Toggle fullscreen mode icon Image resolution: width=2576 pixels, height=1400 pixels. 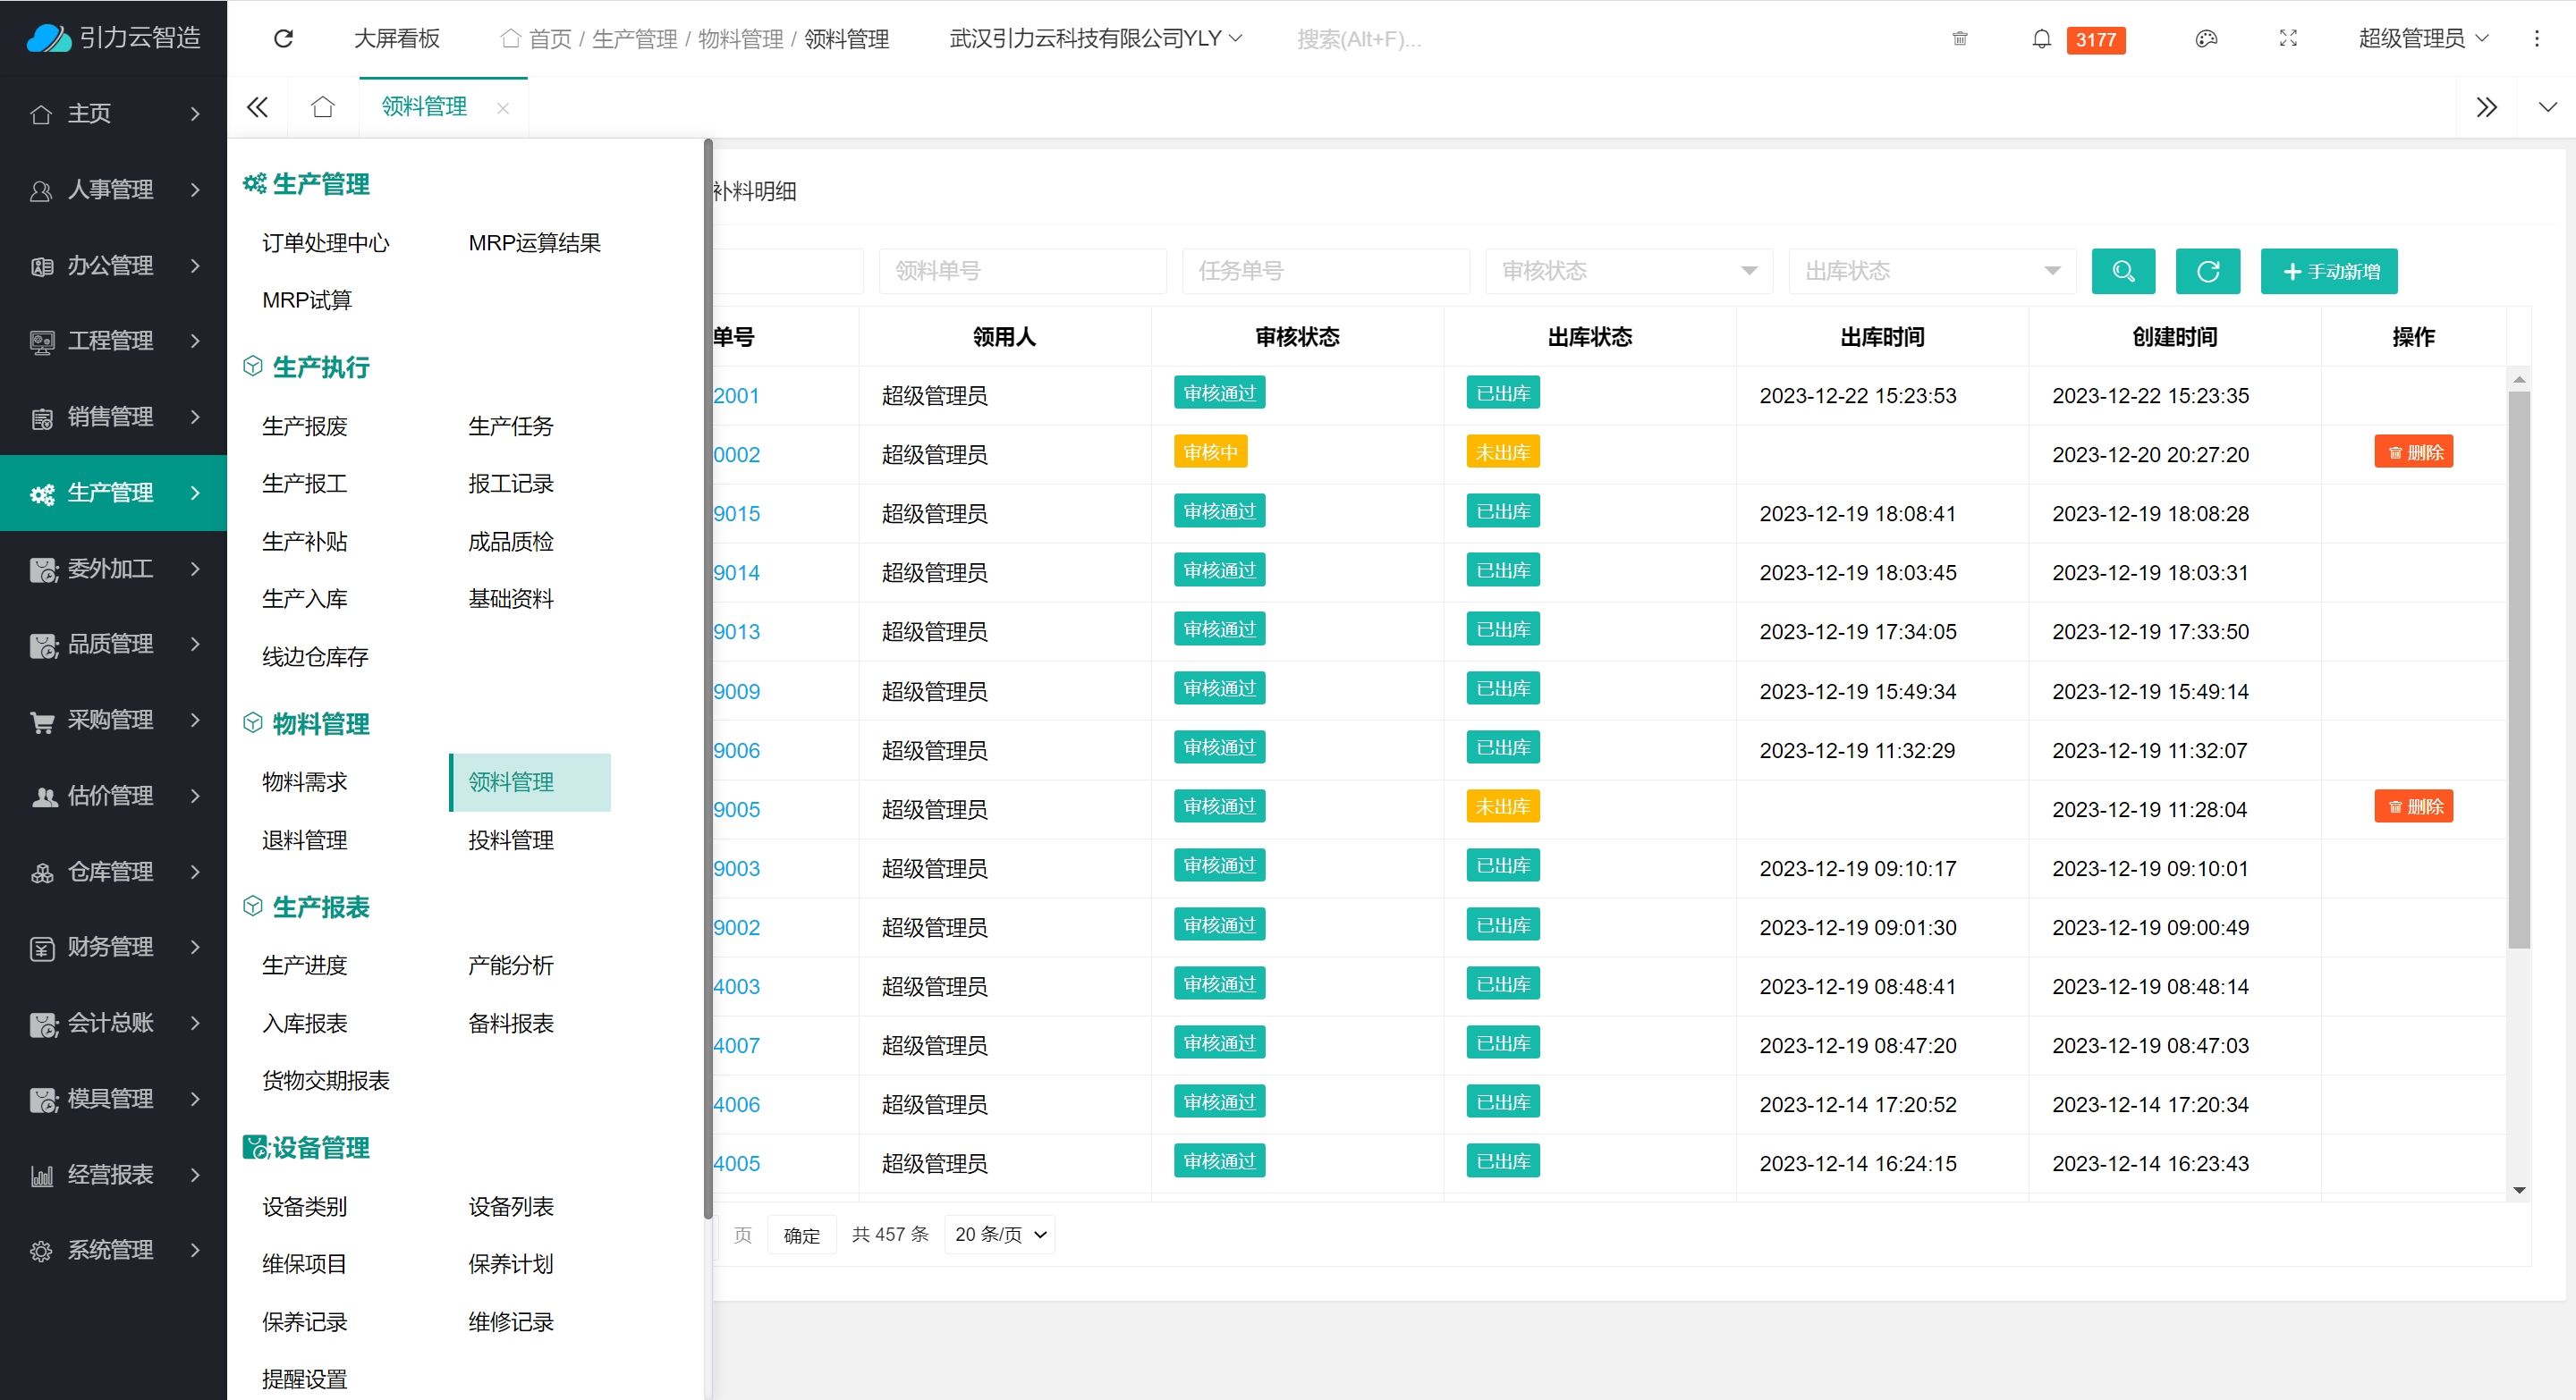2288,39
